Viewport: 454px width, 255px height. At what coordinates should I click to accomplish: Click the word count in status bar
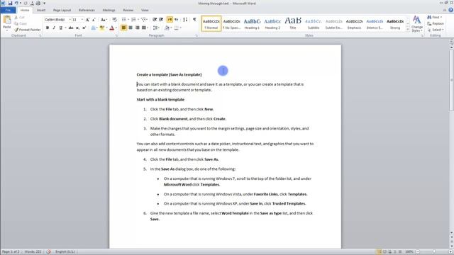33,252
